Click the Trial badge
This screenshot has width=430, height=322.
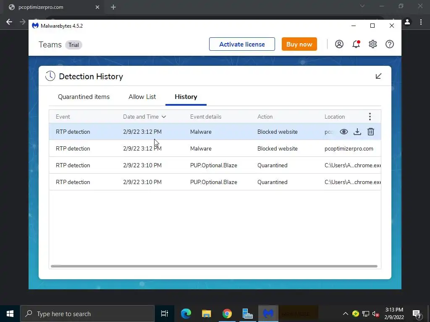click(x=73, y=45)
